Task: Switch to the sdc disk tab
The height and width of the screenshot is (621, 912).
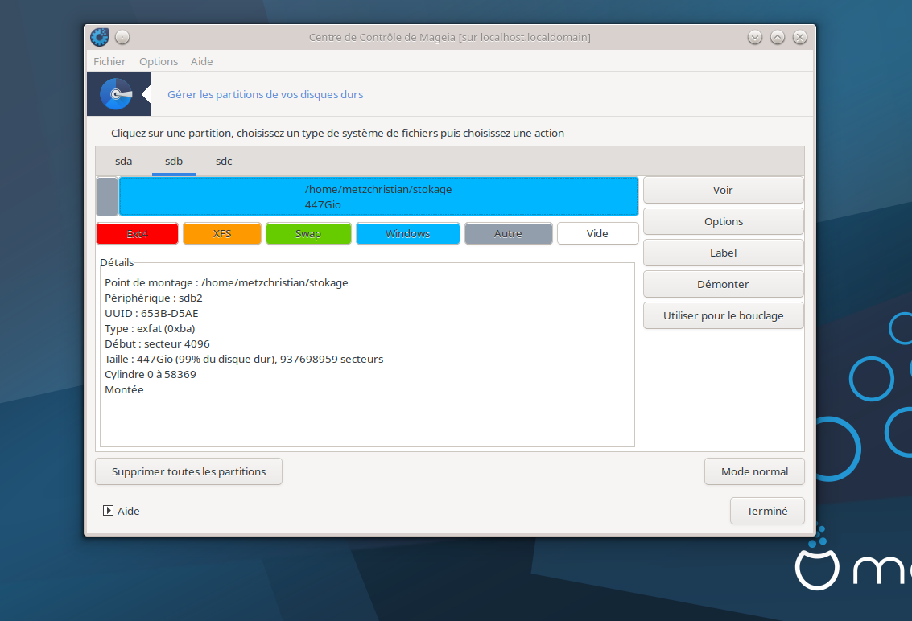Action: (x=224, y=162)
